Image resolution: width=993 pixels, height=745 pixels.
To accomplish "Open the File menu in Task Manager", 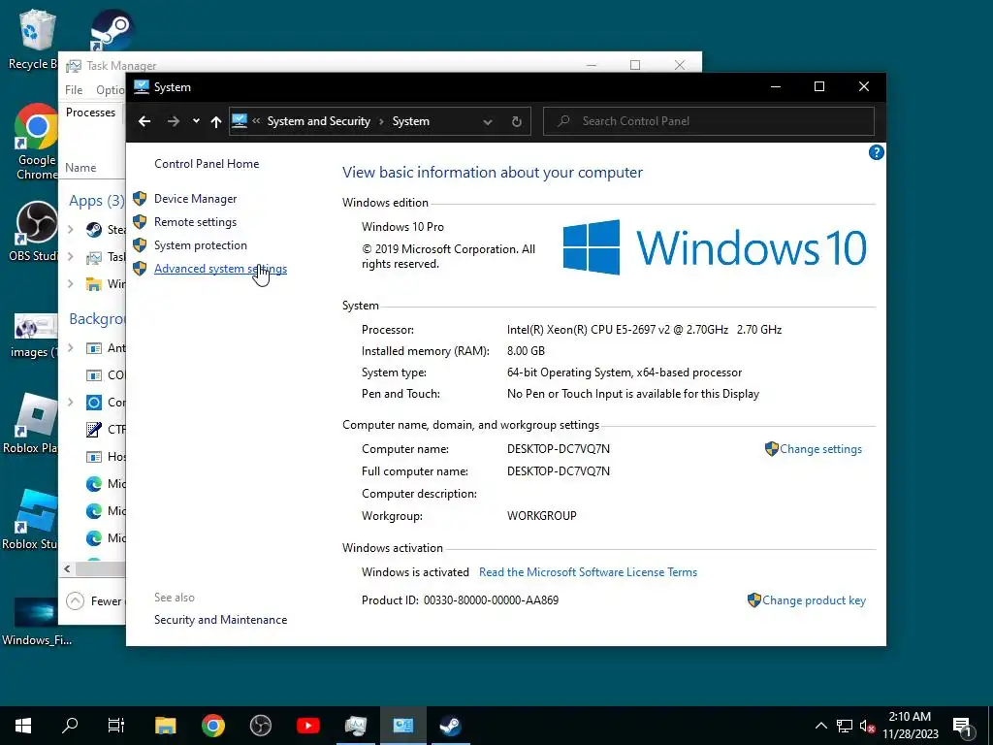I will tap(74, 90).
